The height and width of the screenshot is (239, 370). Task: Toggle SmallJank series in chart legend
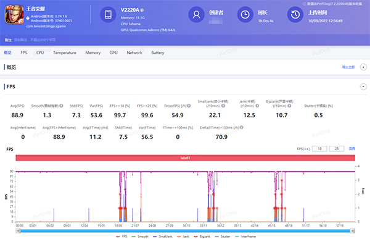[163, 237]
